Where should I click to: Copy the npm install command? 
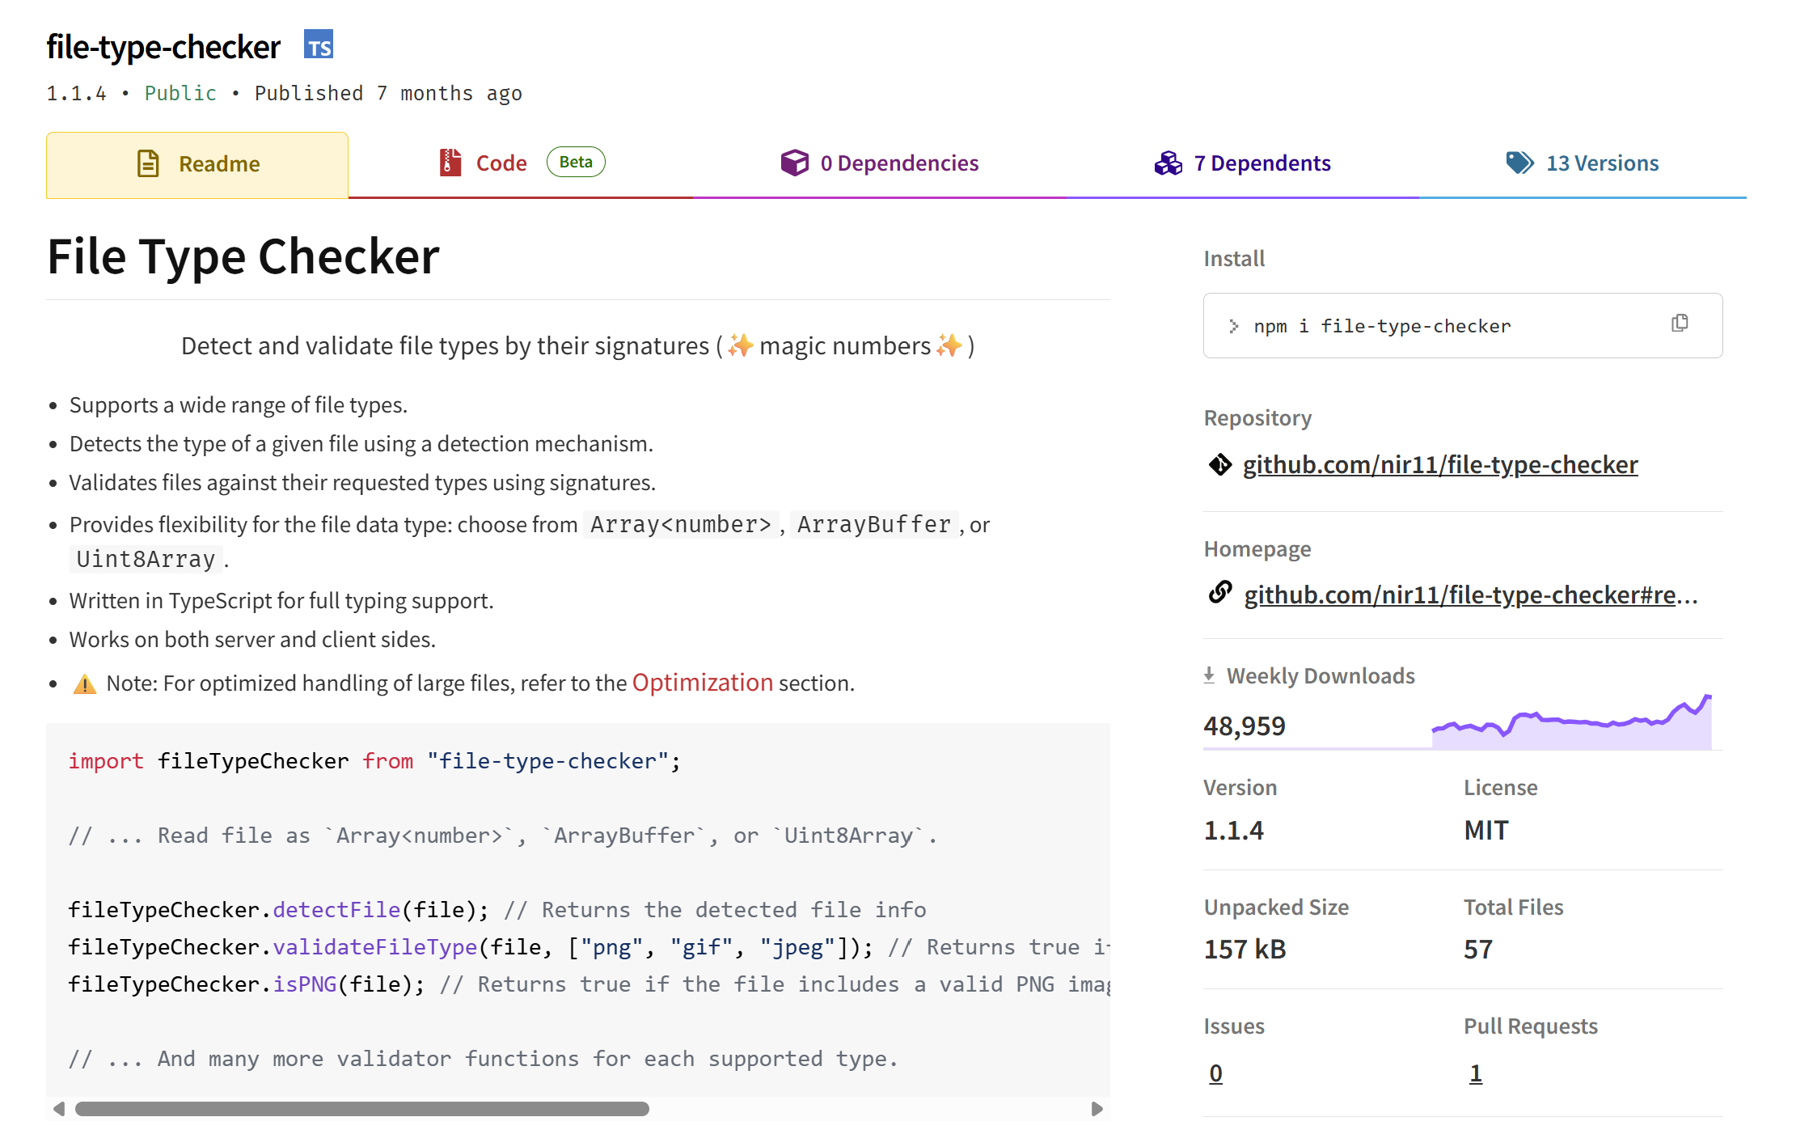(x=1680, y=324)
